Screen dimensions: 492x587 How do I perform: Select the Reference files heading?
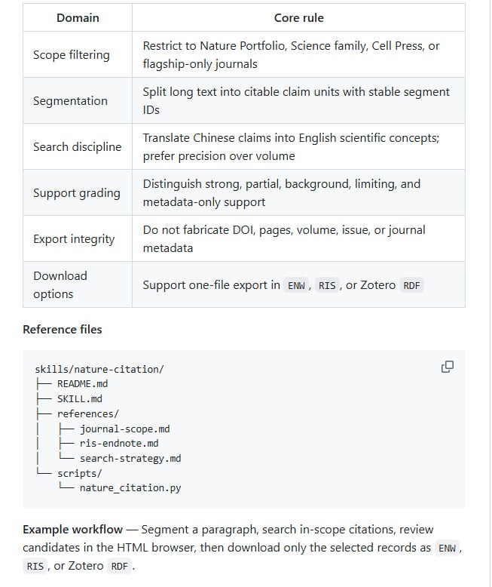pyautogui.click(x=63, y=330)
